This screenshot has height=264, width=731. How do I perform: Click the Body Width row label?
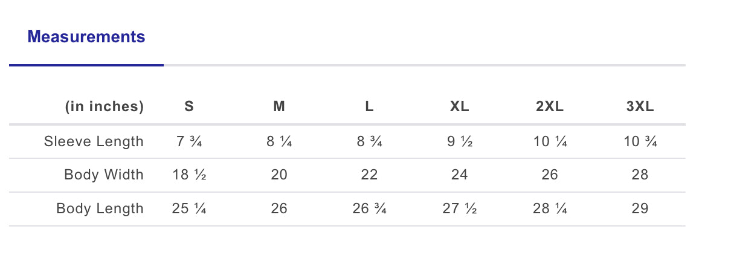[104, 175]
